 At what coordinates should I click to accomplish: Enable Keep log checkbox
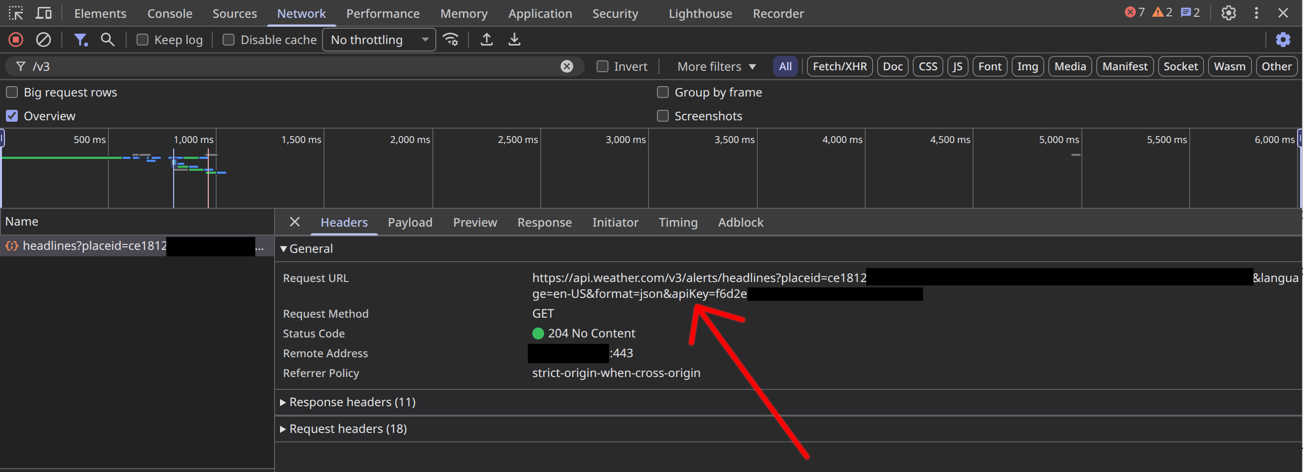click(x=142, y=40)
